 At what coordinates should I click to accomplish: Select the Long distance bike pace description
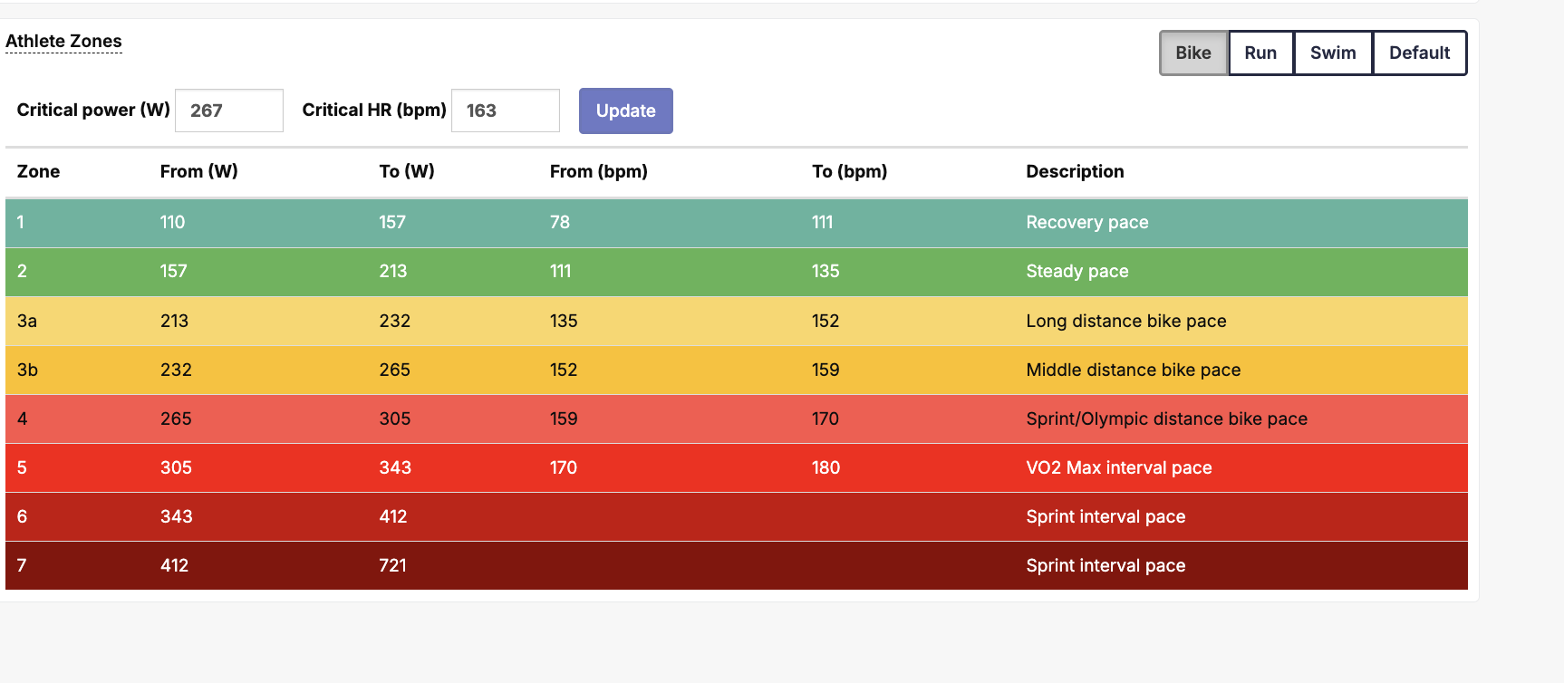[1126, 321]
